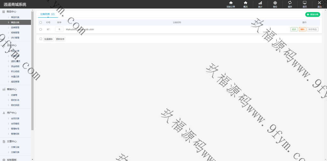Image resolution: width=327 pixels, height=161 pixels.
Task: Click the sidebar vertical scrollbar thumb
Action: 32,70
